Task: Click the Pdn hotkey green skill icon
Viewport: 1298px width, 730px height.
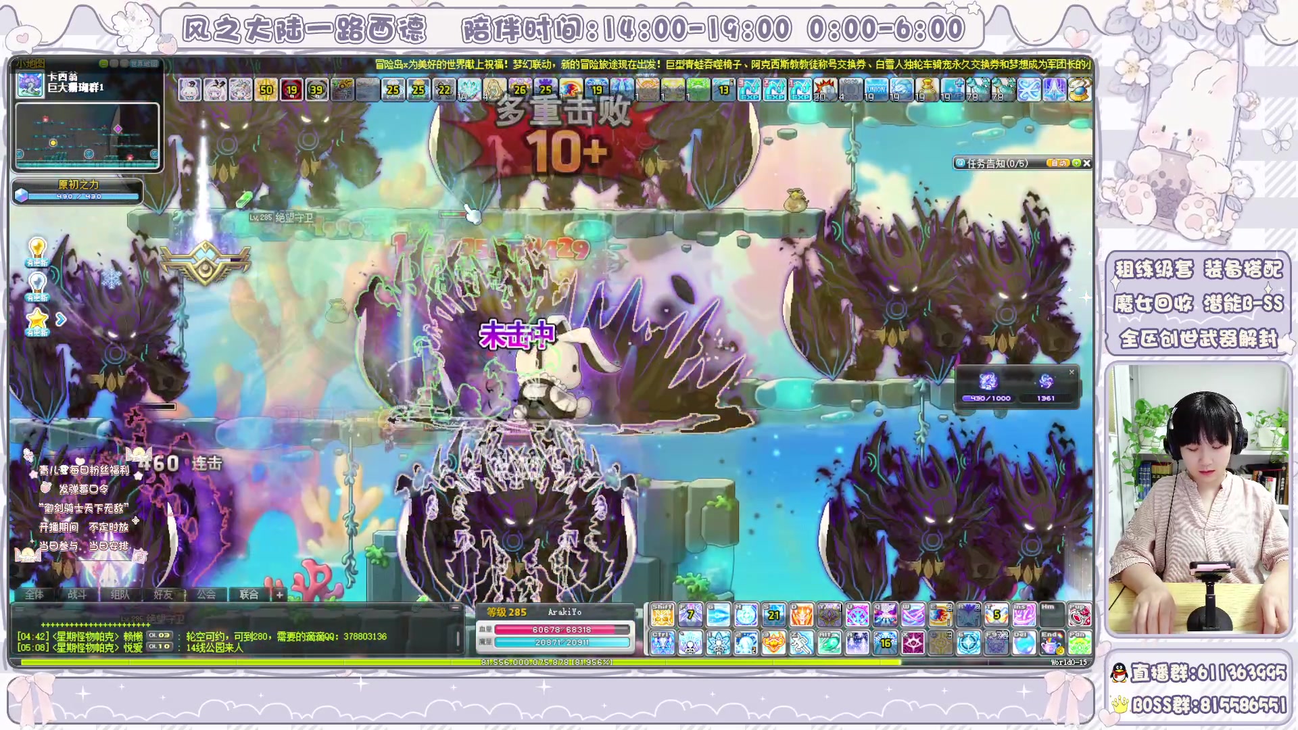Action: (x=1079, y=643)
